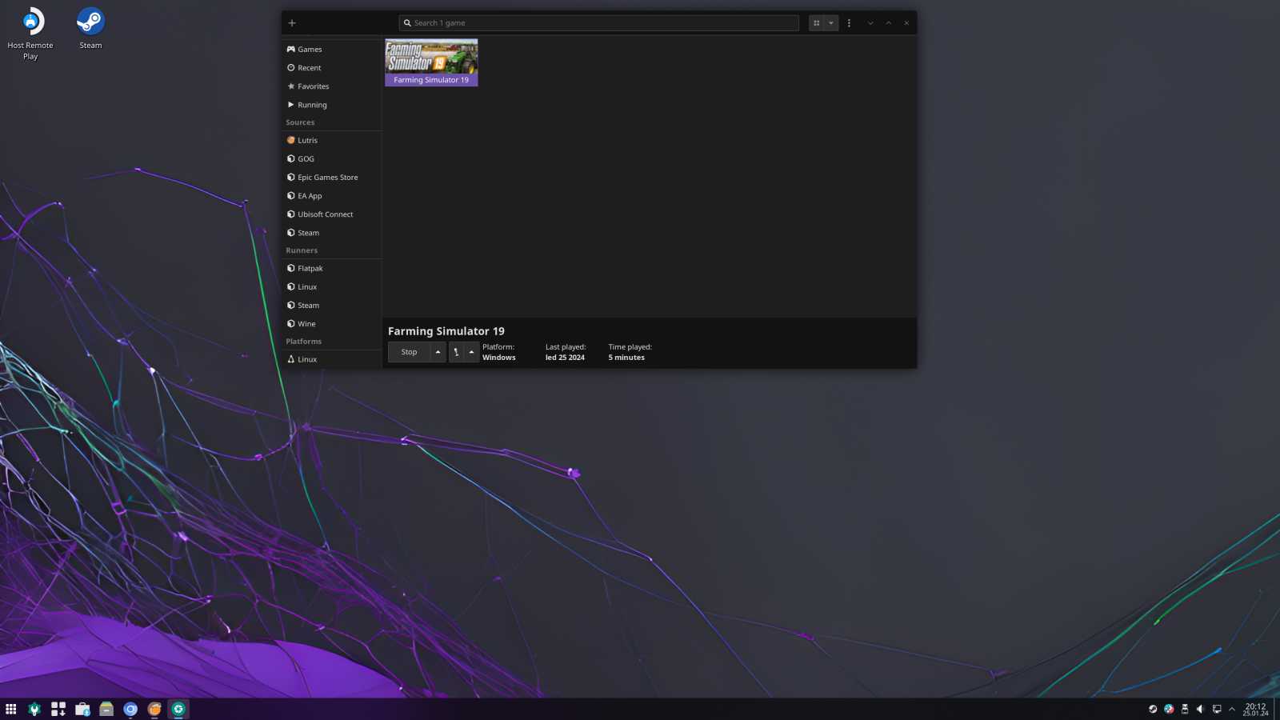Open the Epic Games Store source

331,177
